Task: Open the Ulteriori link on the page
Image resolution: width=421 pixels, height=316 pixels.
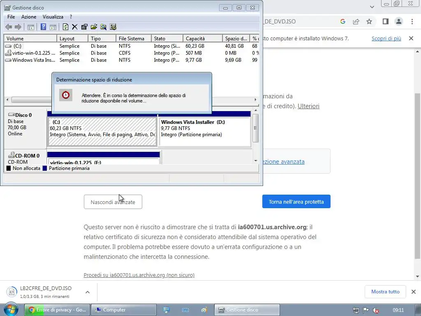Action: 308,106
